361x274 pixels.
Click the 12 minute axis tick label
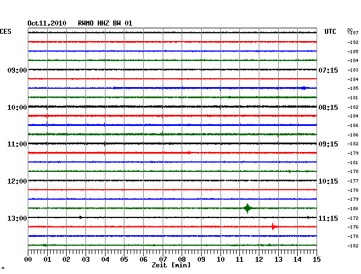pos(259,259)
